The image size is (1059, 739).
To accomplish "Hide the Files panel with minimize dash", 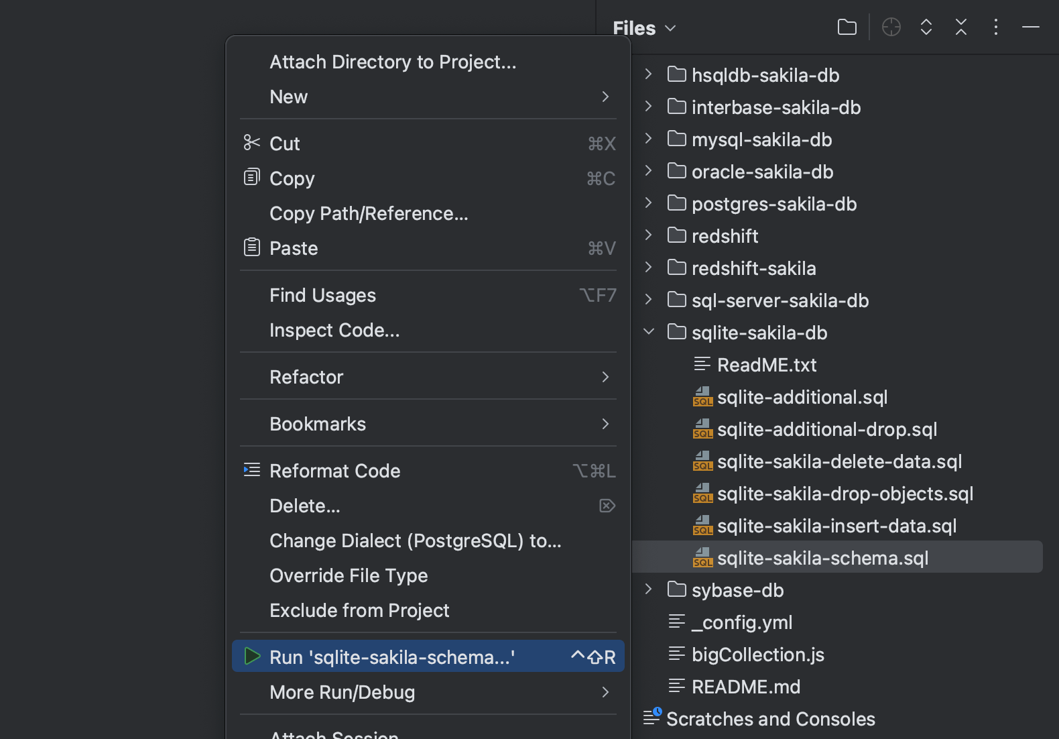I will tap(1030, 27).
